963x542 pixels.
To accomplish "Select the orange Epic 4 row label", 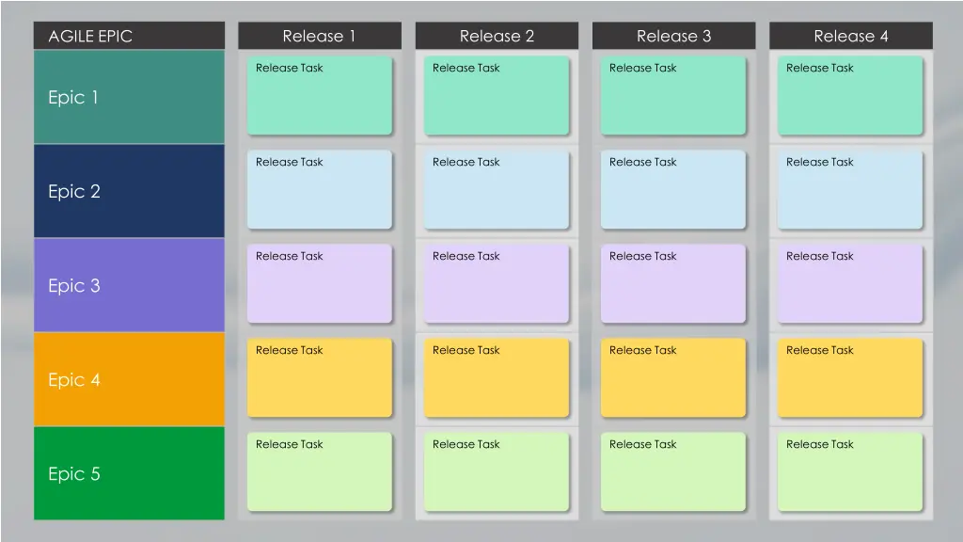I will click(129, 379).
